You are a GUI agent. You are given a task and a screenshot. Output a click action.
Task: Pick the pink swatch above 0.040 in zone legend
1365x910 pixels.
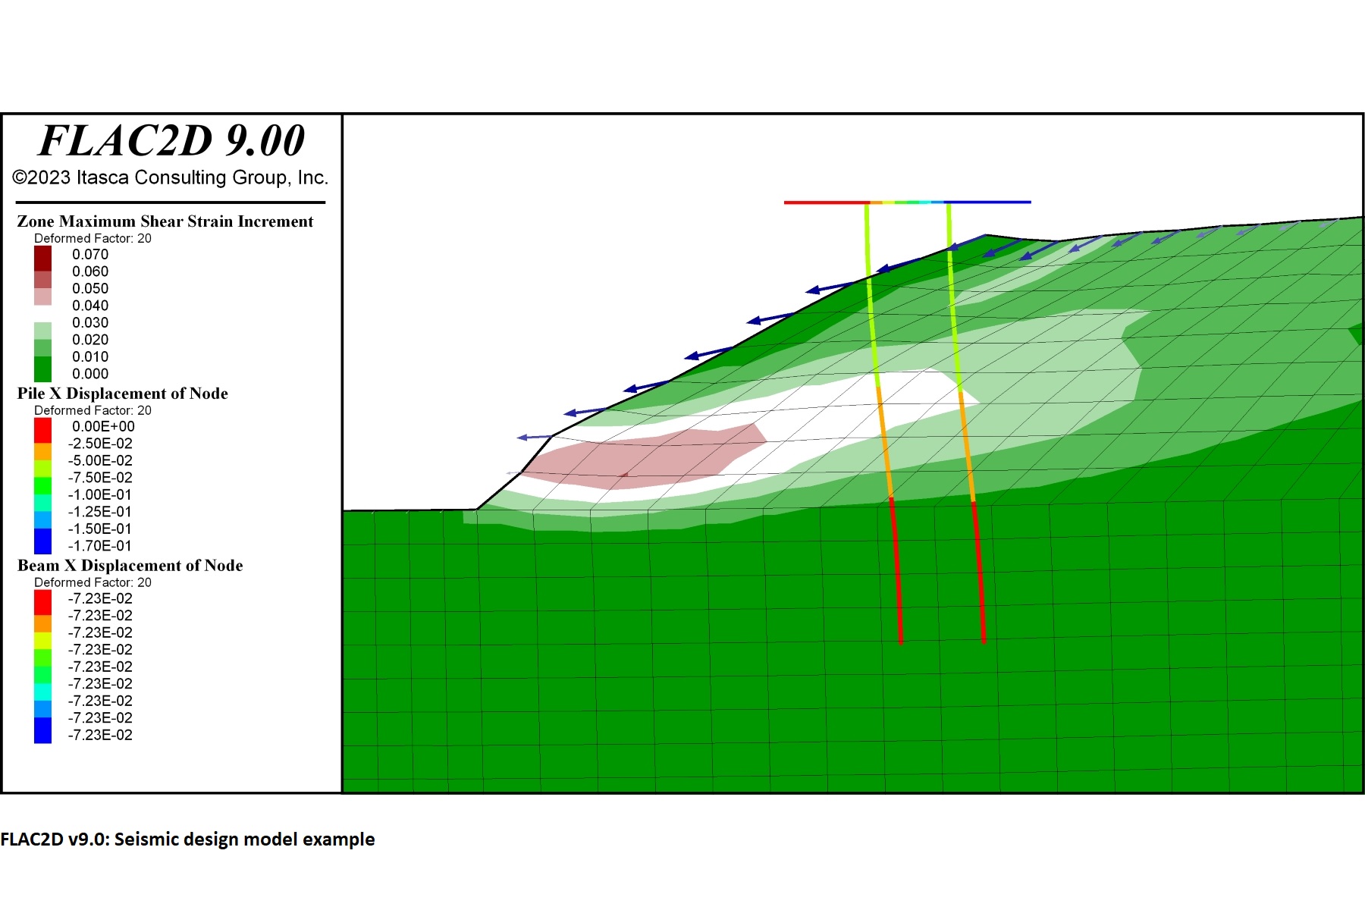pyautogui.click(x=42, y=297)
